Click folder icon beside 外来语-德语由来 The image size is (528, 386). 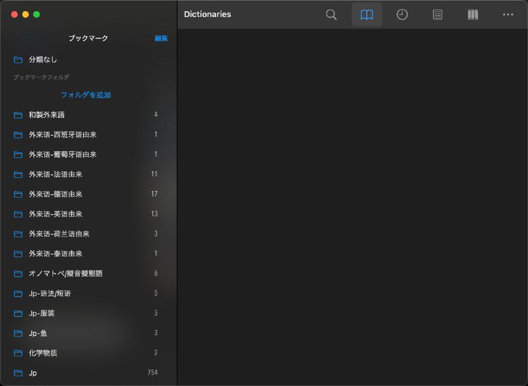(x=18, y=194)
